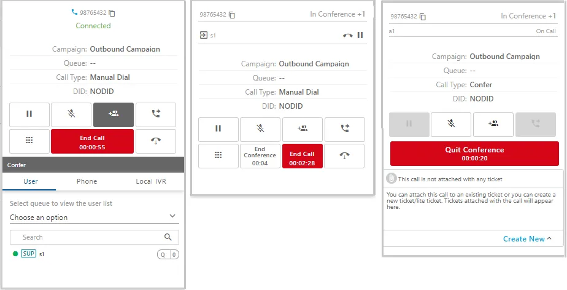The width and height of the screenshot is (567, 290).
Task: Click red End Call 00:00:55 button
Action: [x=92, y=141]
